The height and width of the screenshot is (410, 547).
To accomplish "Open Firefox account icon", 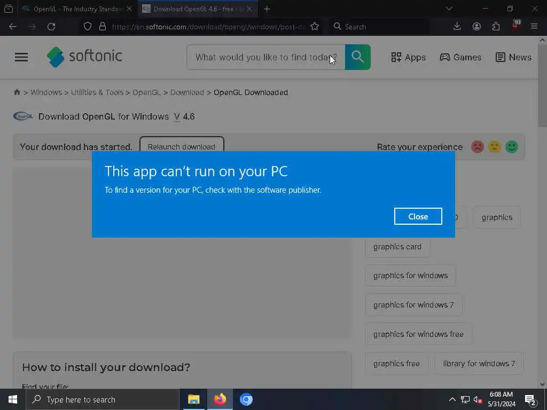I will click(476, 27).
